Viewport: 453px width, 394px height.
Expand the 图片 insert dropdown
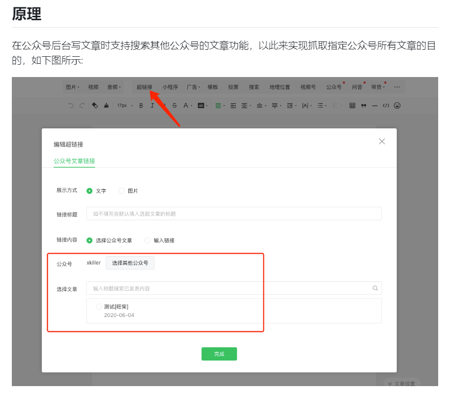[x=73, y=87]
